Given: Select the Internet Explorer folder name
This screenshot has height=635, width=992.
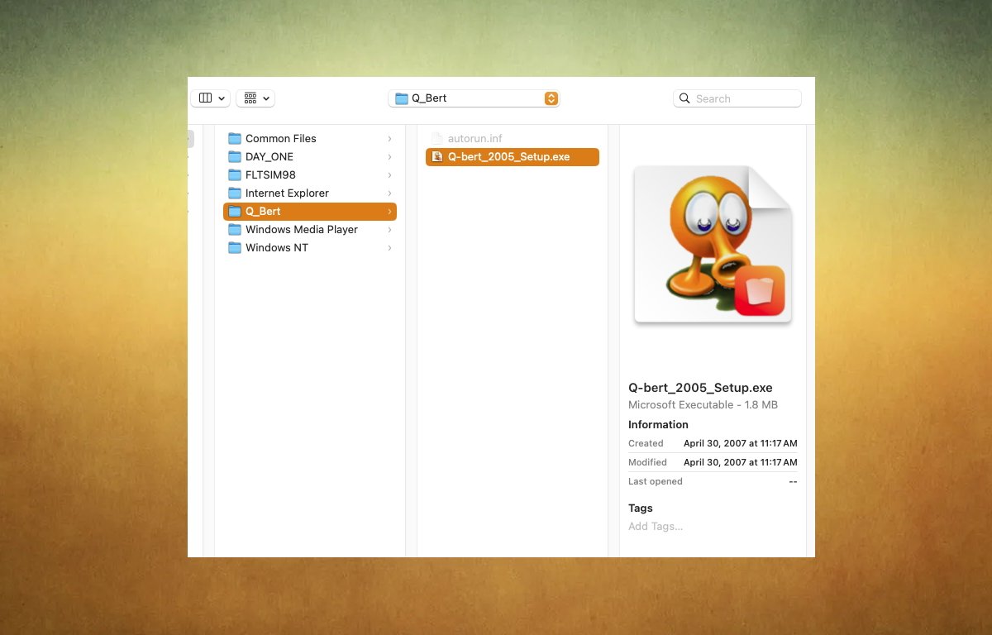Looking at the screenshot, I should pos(287,193).
